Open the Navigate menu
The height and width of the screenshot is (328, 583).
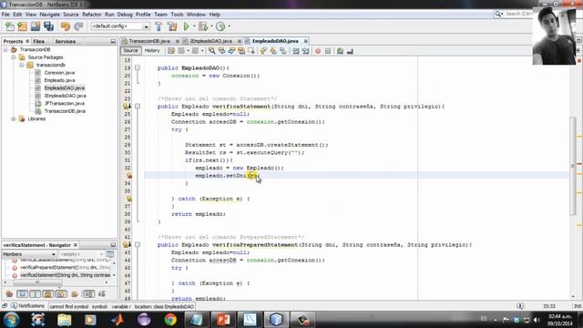coord(50,15)
